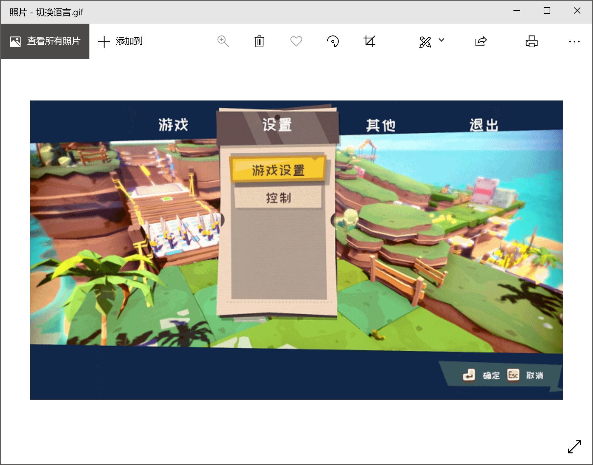Print the photo with the printer icon
This screenshot has height=465, width=593.
pos(532,41)
